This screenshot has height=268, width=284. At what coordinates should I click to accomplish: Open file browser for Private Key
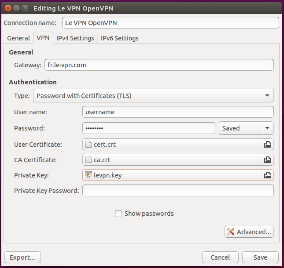268,175
